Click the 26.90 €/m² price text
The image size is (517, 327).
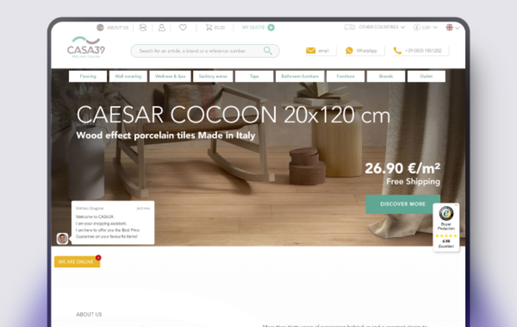pyautogui.click(x=402, y=168)
